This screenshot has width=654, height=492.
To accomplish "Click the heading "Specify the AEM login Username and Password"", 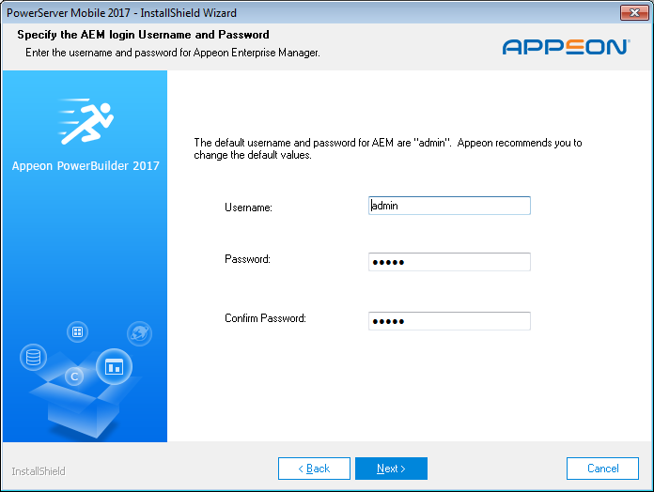I will click(x=143, y=35).
